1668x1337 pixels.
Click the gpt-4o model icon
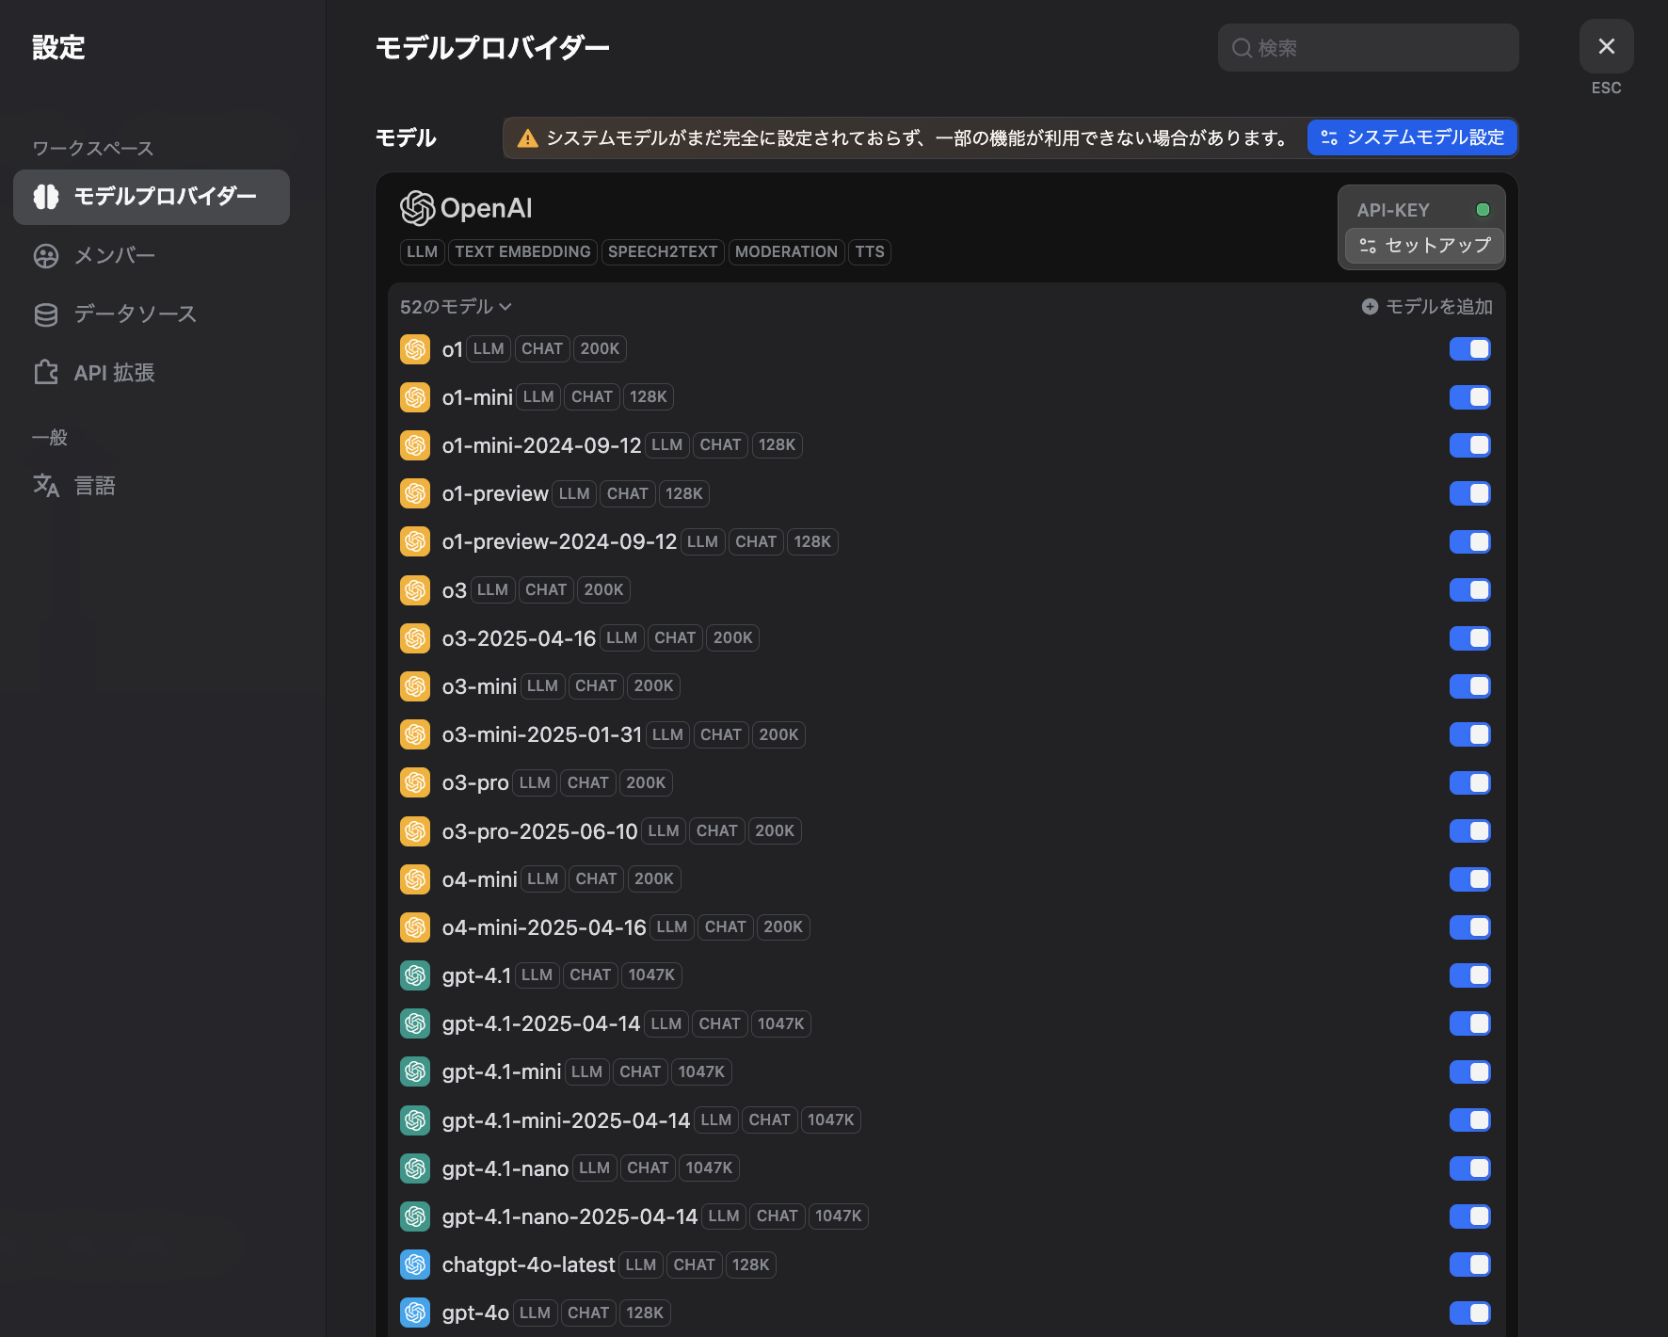415,1313
